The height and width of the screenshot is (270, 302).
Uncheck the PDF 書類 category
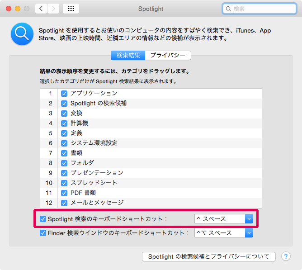[64, 193]
